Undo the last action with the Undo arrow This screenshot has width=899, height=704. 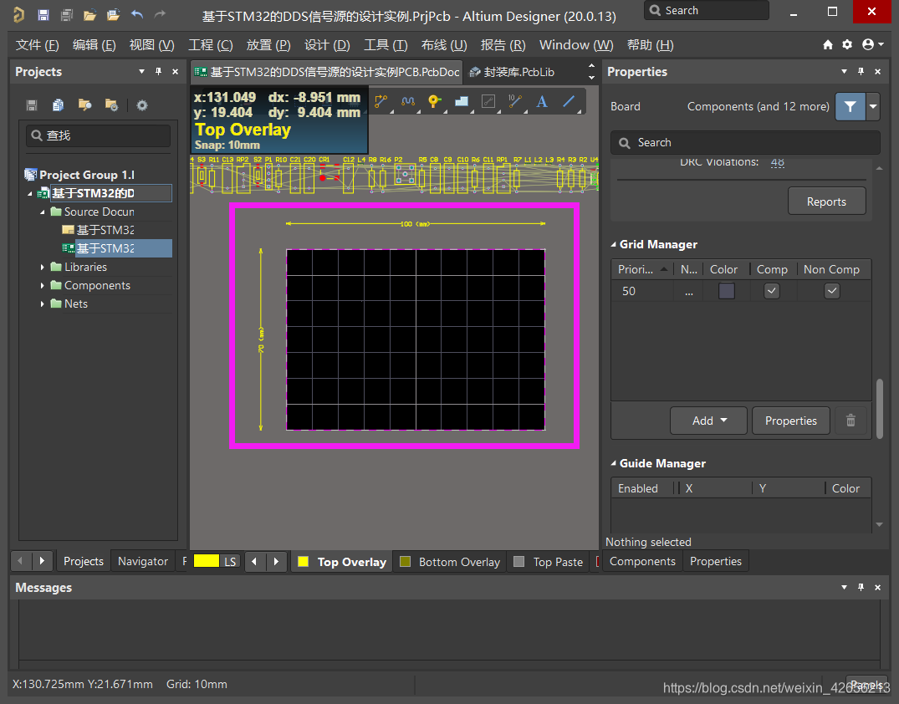pyautogui.click(x=137, y=14)
